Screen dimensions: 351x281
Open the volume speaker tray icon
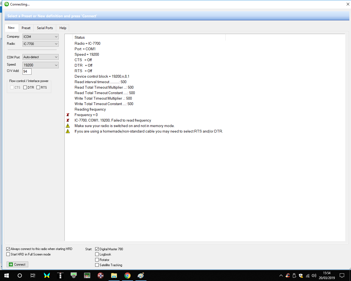[314, 276]
